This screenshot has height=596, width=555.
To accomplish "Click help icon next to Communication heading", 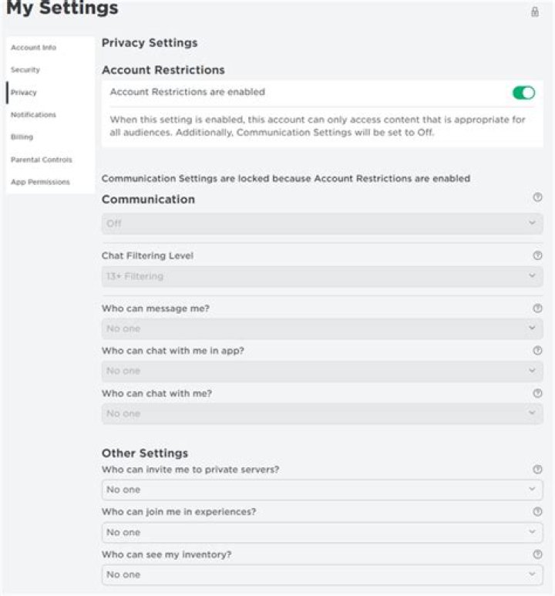I will [537, 198].
